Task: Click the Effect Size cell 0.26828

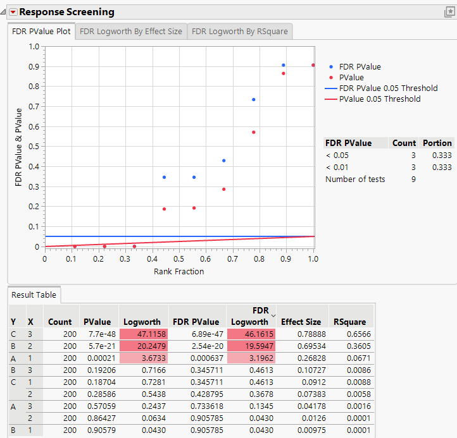Action: point(311,358)
